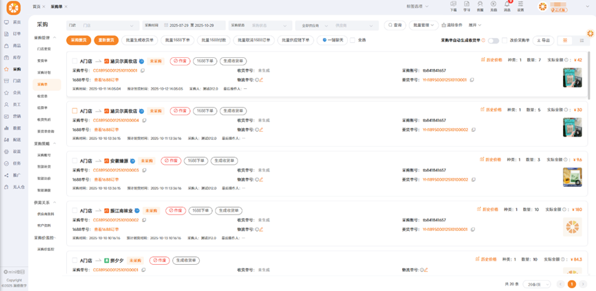This screenshot has width=596, height=291.
Task: Open 采购计划 in 采购 menu
Action: [44, 72]
